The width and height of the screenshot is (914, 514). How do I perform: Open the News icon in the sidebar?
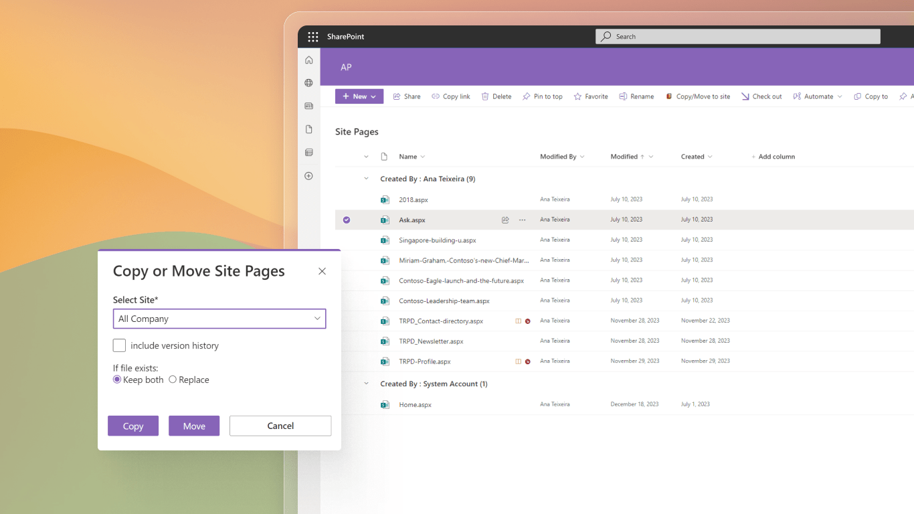tap(308, 105)
